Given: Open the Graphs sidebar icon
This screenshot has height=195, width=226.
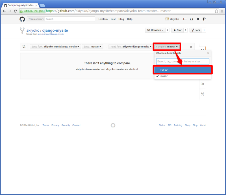Looking at the screenshot, I should (x=202, y=84).
